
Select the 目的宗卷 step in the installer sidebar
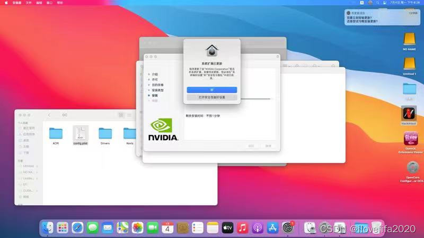coord(157,85)
